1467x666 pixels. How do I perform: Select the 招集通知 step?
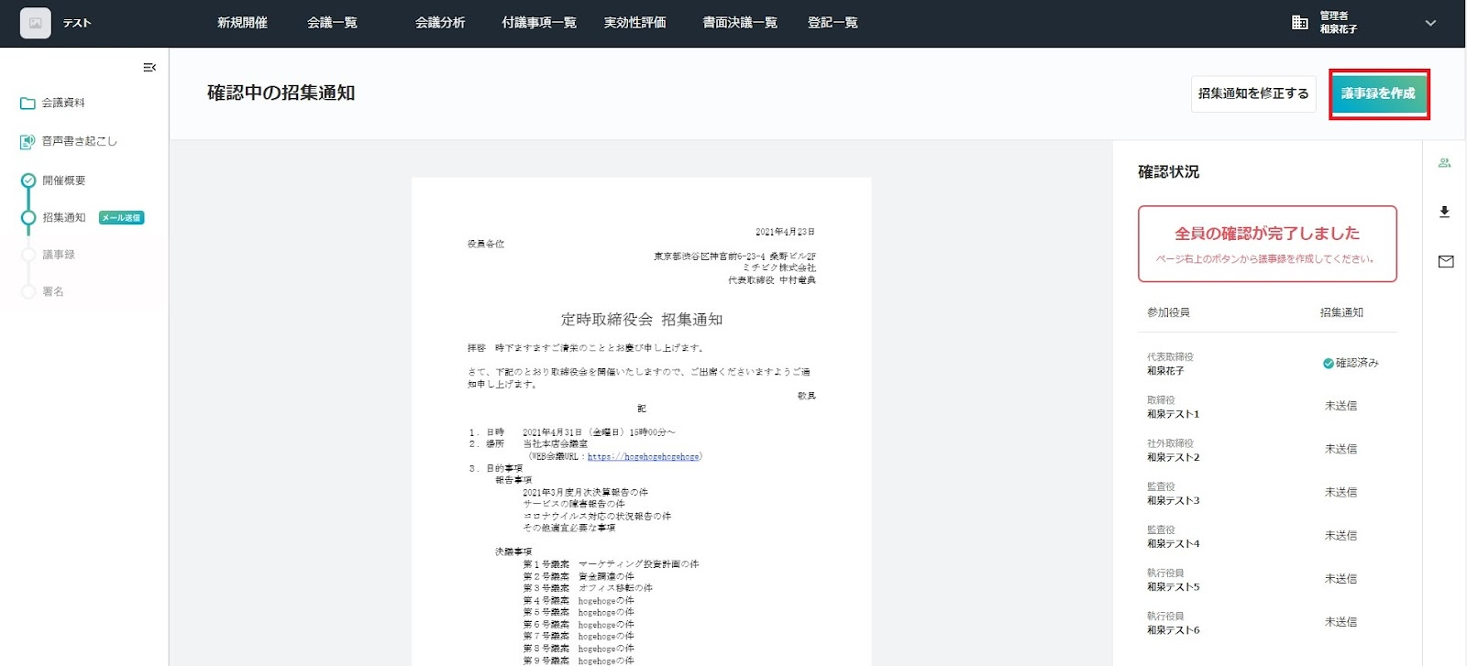pyautogui.click(x=63, y=218)
